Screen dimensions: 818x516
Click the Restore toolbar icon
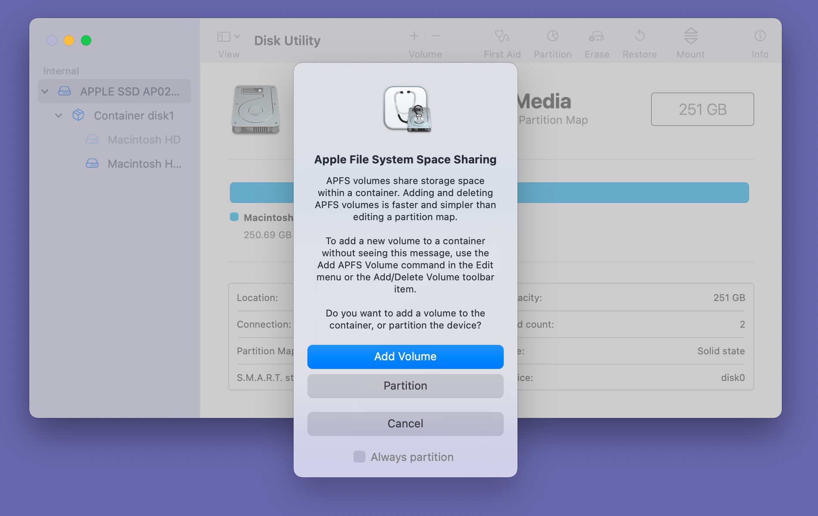coord(640,36)
